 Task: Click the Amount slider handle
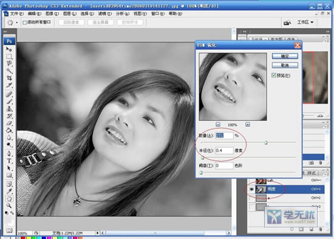point(266,142)
